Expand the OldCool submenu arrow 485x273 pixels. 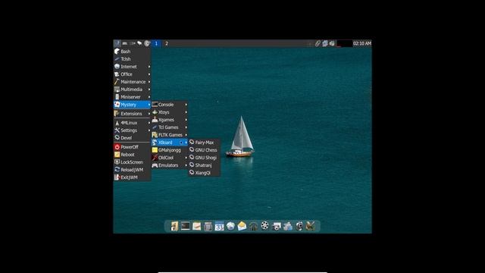pyautogui.click(x=186, y=158)
